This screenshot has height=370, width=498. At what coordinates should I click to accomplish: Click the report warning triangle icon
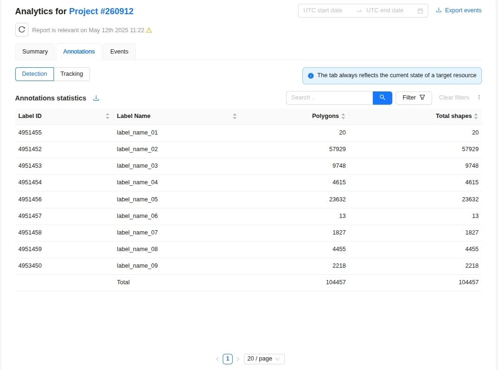pos(149,30)
